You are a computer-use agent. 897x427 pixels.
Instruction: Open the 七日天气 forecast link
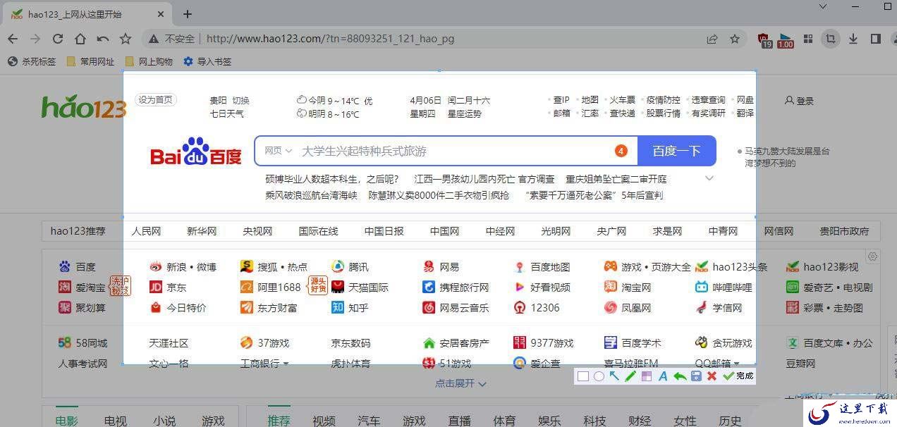(226, 113)
